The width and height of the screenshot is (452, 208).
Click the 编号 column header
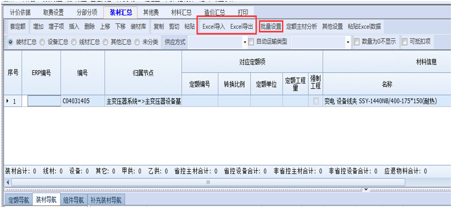(x=83, y=73)
